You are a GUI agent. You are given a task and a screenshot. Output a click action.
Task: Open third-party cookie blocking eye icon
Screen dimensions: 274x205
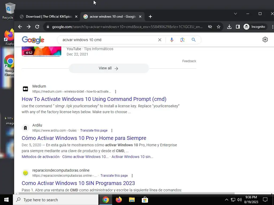210,27
